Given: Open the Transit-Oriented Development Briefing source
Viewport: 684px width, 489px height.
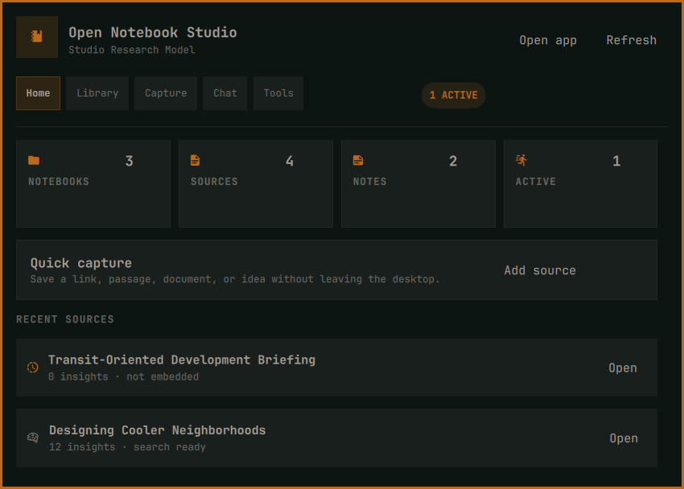Looking at the screenshot, I should [x=623, y=368].
